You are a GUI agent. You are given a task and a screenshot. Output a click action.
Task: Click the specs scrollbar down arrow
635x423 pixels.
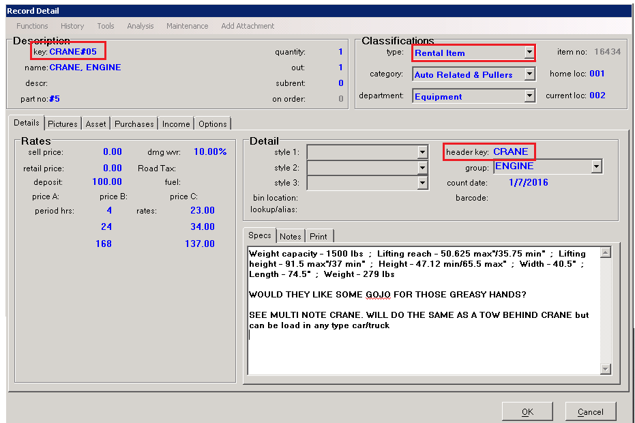[605, 368]
